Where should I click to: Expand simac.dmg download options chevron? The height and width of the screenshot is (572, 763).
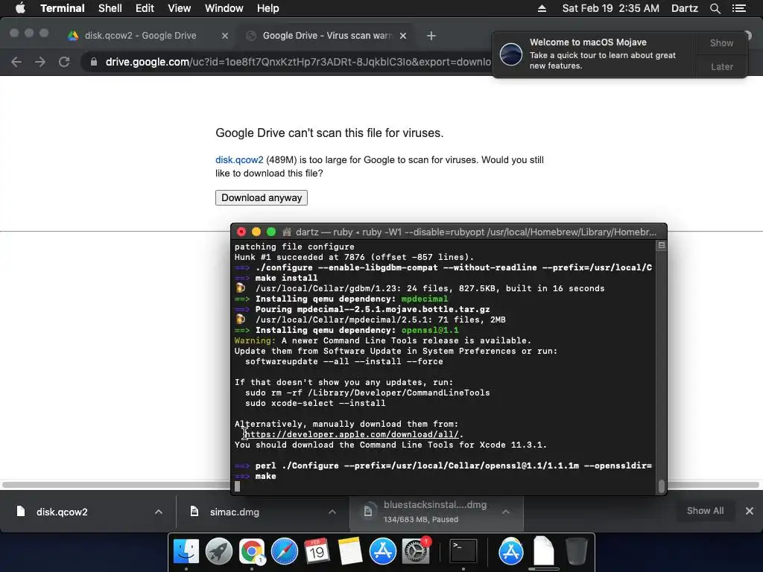click(332, 512)
